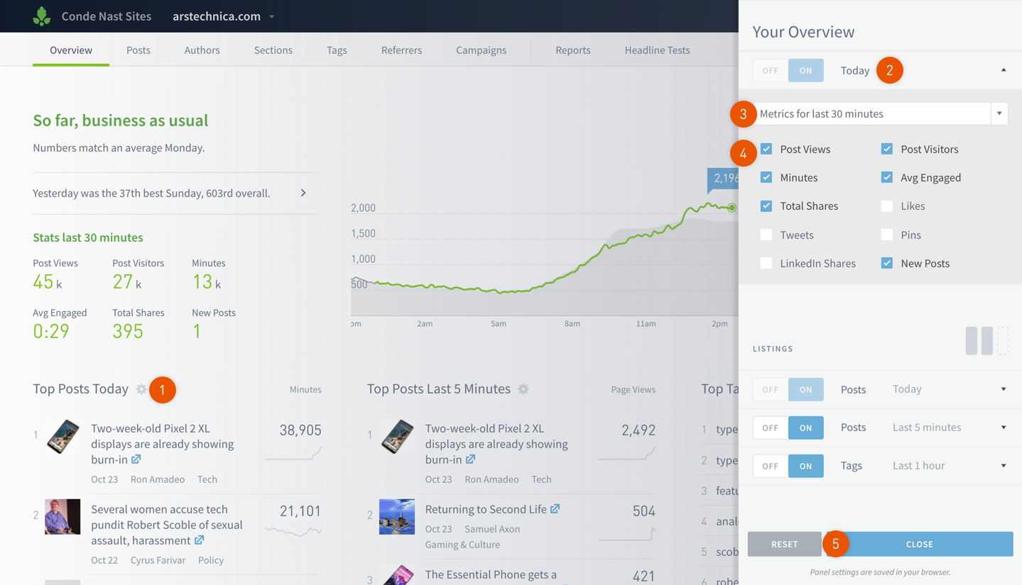Turn OFF the Tags Last 1 hour toggle

click(771, 466)
